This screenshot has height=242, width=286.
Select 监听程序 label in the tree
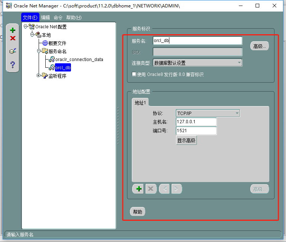tap(57, 76)
